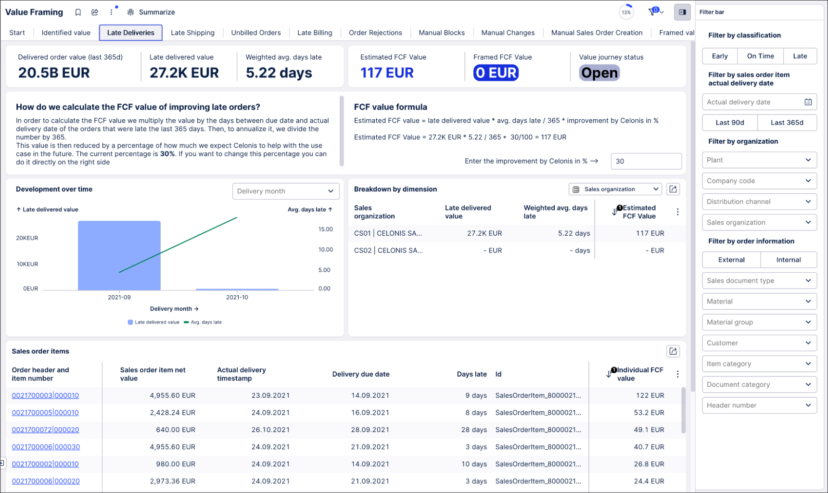
Task: Open order link 0021700005|000010
Action: (x=45, y=413)
